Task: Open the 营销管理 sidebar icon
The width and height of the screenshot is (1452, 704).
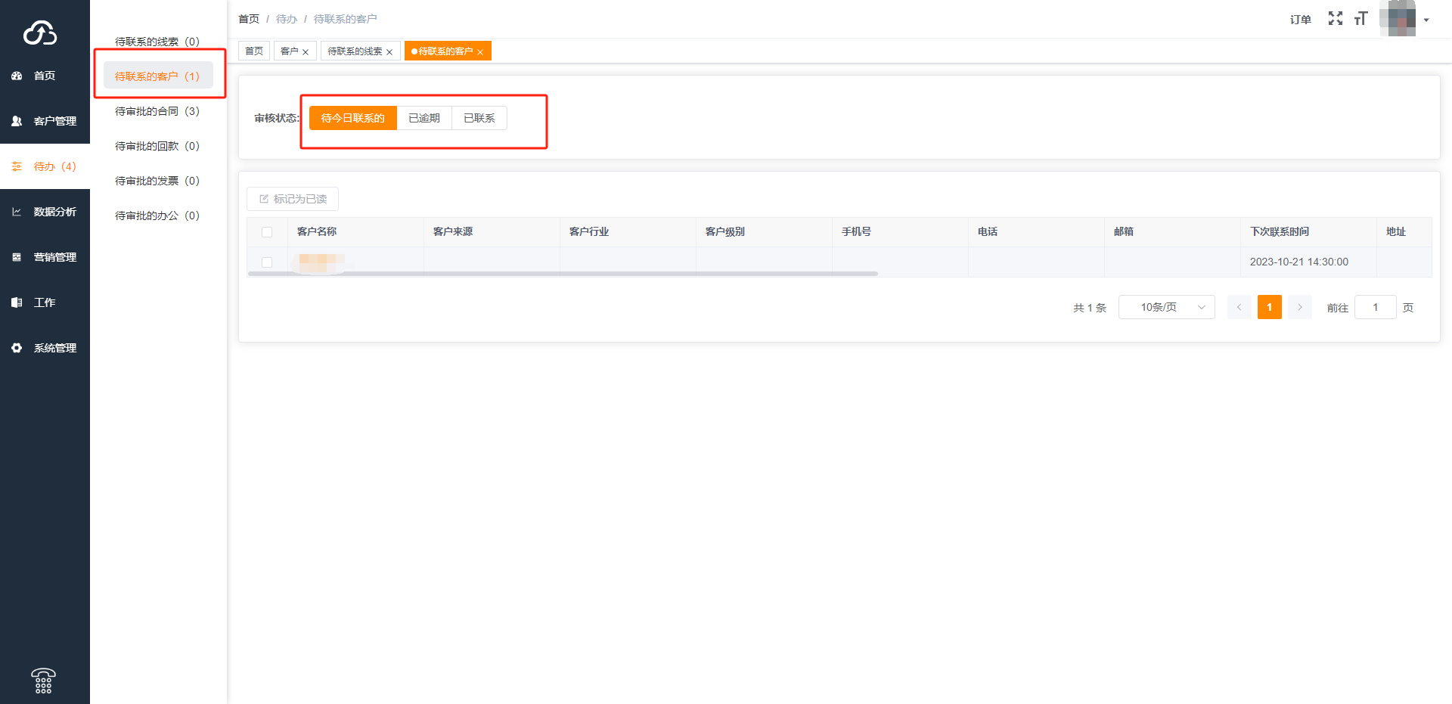Action: click(17, 257)
